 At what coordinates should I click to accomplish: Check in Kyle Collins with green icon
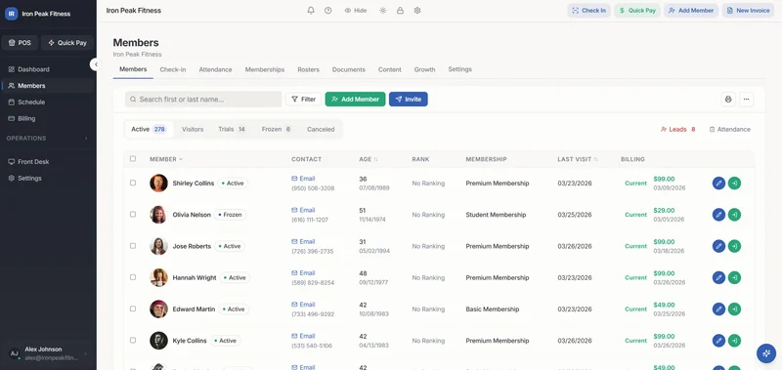point(734,341)
